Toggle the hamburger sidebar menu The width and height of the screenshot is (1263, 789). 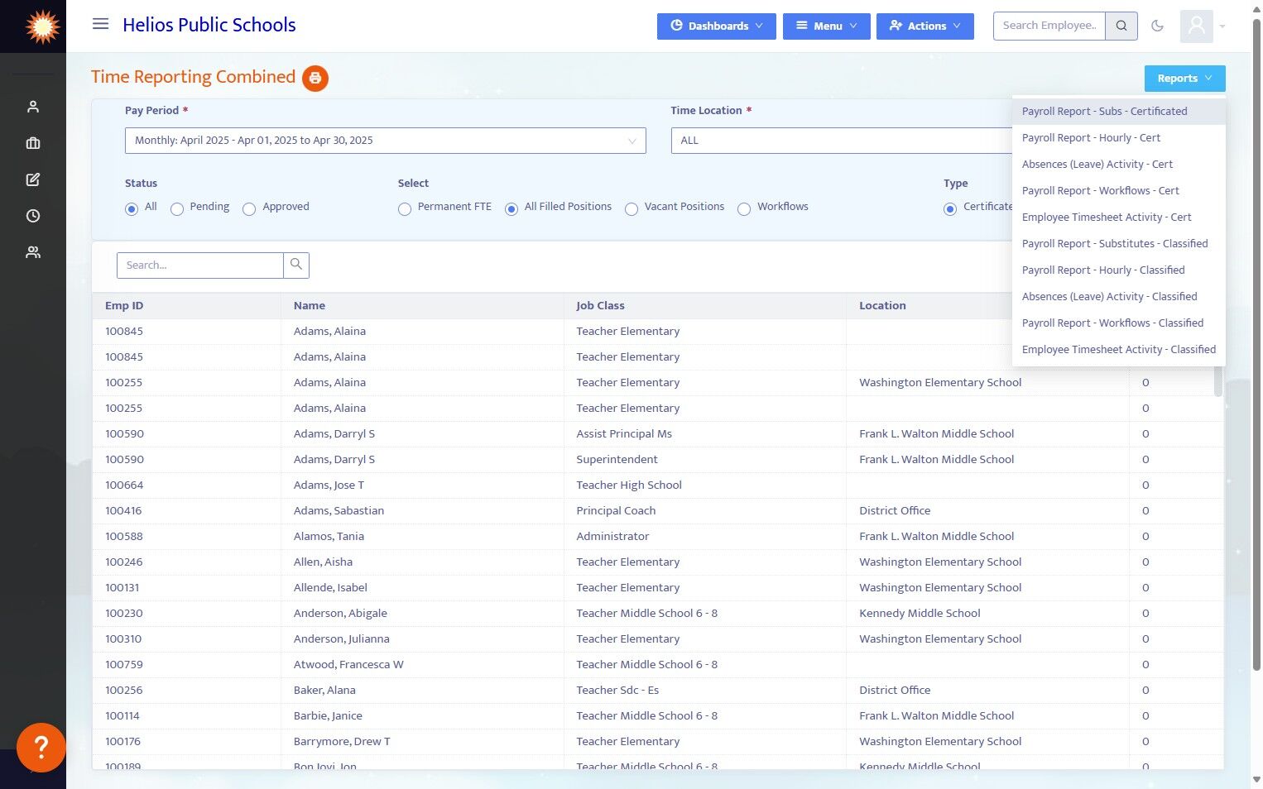point(100,24)
